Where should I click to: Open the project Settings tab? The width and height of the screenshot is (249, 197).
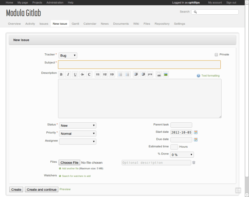point(180,24)
